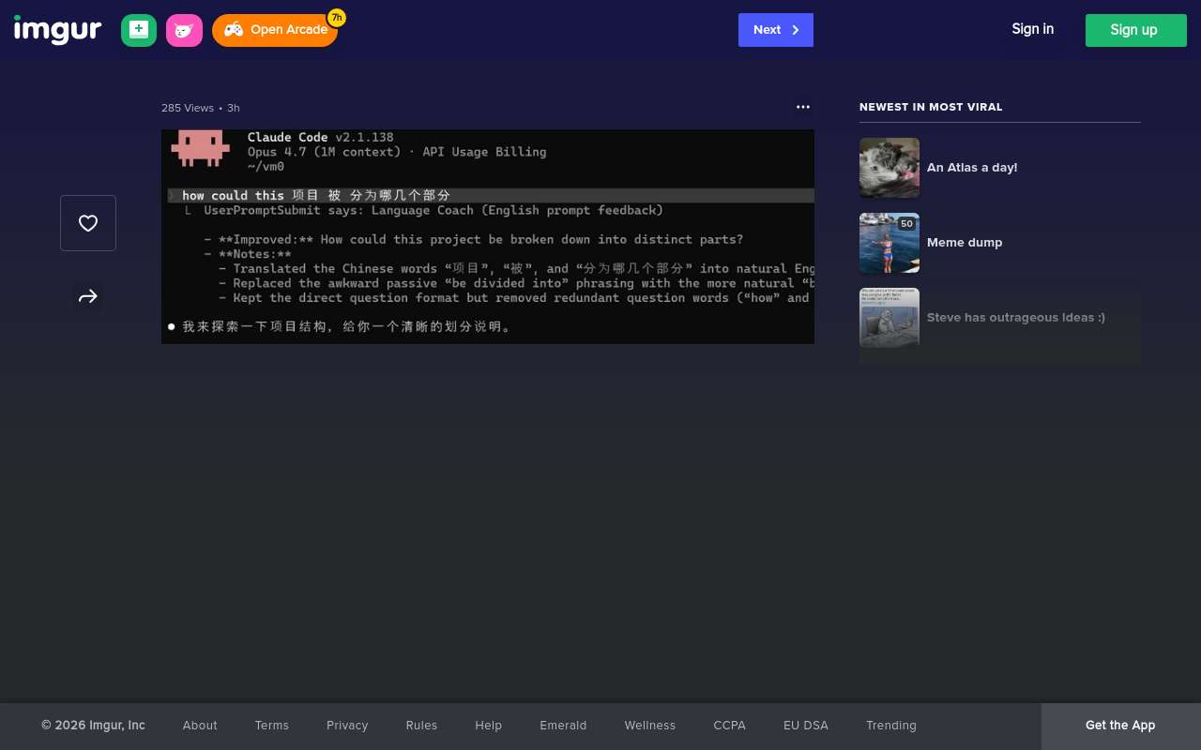Click the green New Post icon
The width and height of the screenshot is (1201, 750).
(x=139, y=30)
